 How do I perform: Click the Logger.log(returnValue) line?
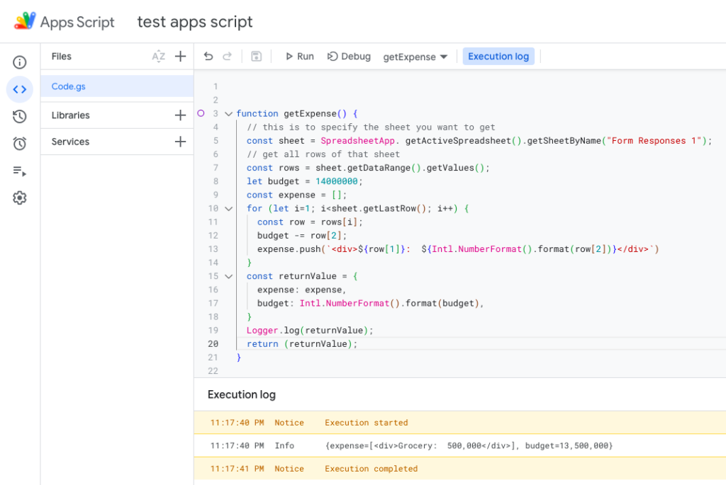click(x=310, y=331)
